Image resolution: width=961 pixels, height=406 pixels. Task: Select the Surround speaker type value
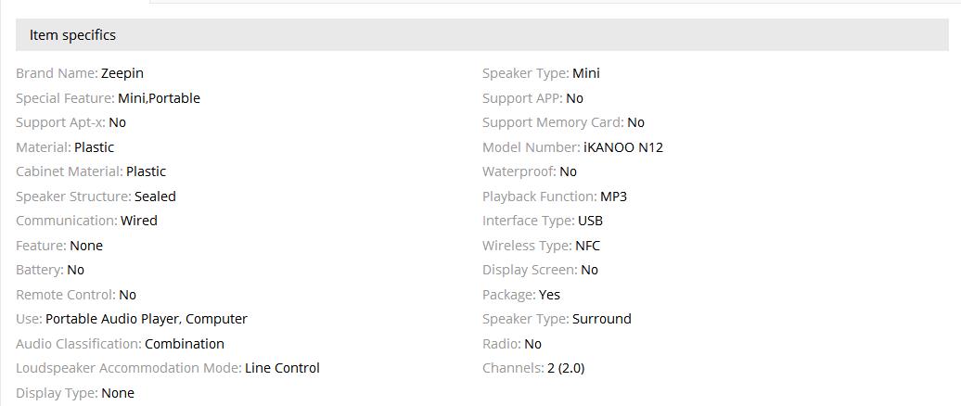[601, 319]
